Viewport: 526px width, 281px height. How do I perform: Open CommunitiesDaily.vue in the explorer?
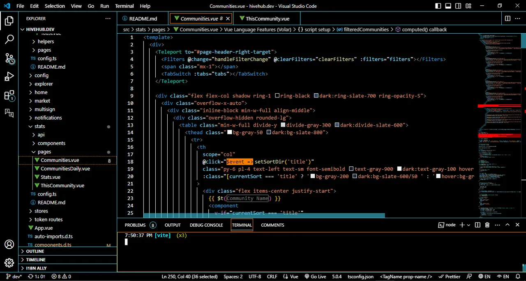65,168
